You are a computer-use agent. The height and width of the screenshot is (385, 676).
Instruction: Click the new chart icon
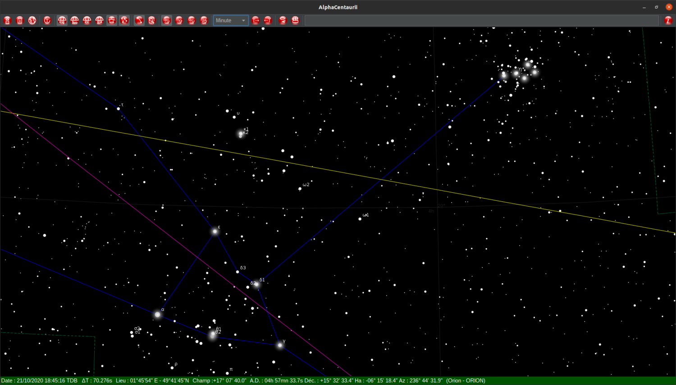point(7,20)
